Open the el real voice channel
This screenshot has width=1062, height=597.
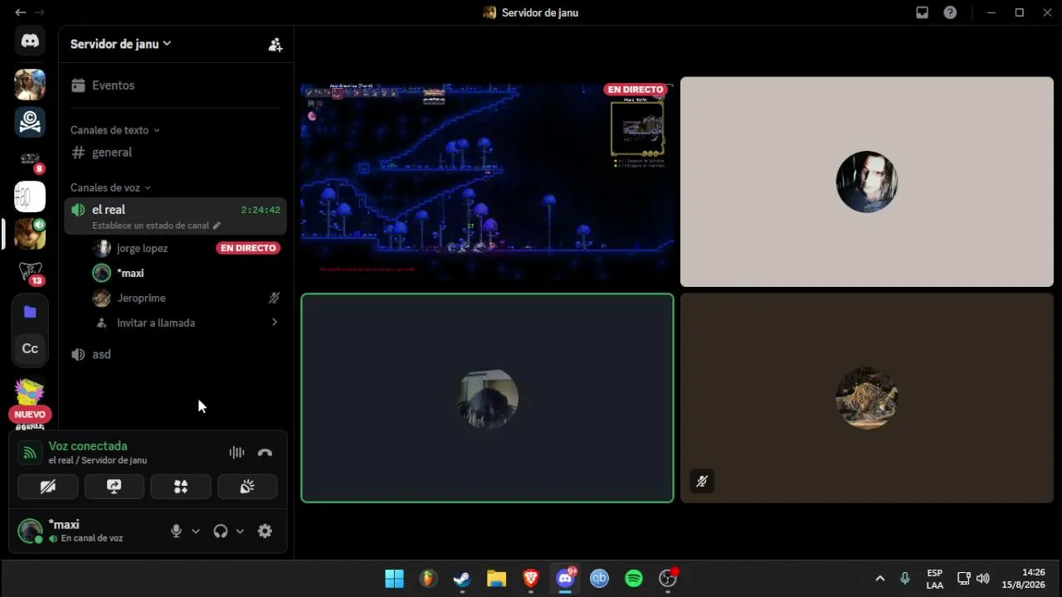tap(176, 216)
